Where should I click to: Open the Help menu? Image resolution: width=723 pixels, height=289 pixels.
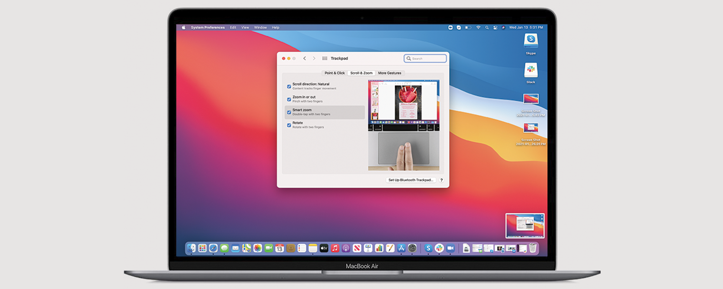click(276, 27)
